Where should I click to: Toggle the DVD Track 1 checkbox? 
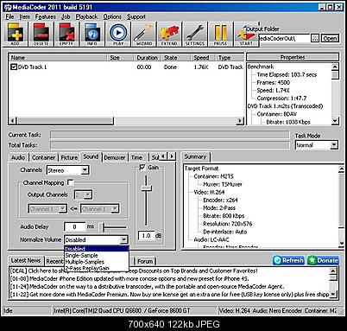pos(14,67)
